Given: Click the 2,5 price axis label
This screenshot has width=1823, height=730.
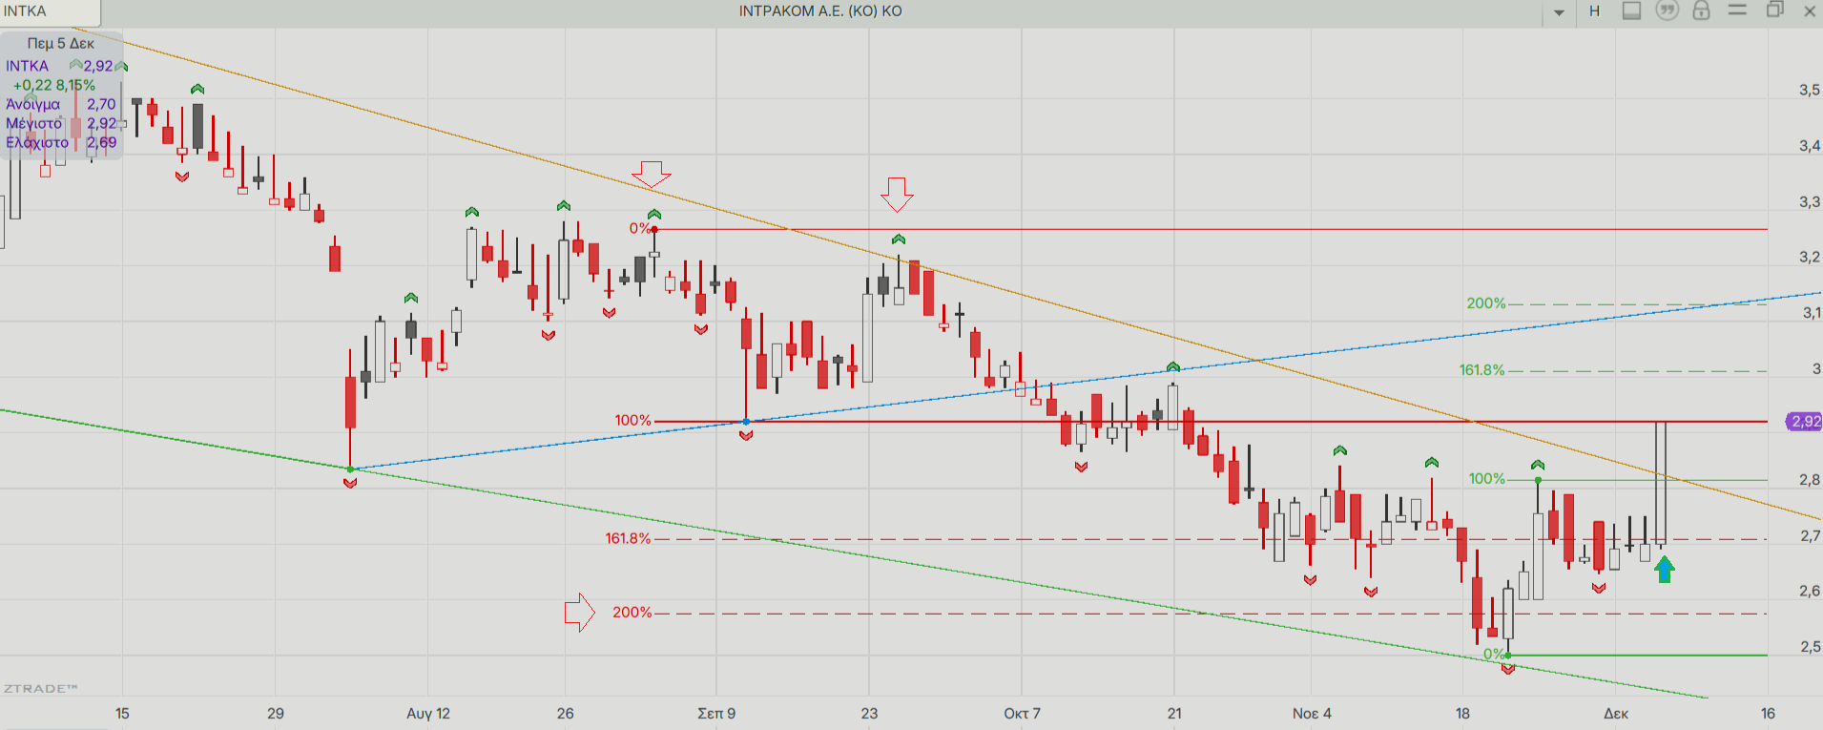Looking at the screenshot, I should point(1809,646).
